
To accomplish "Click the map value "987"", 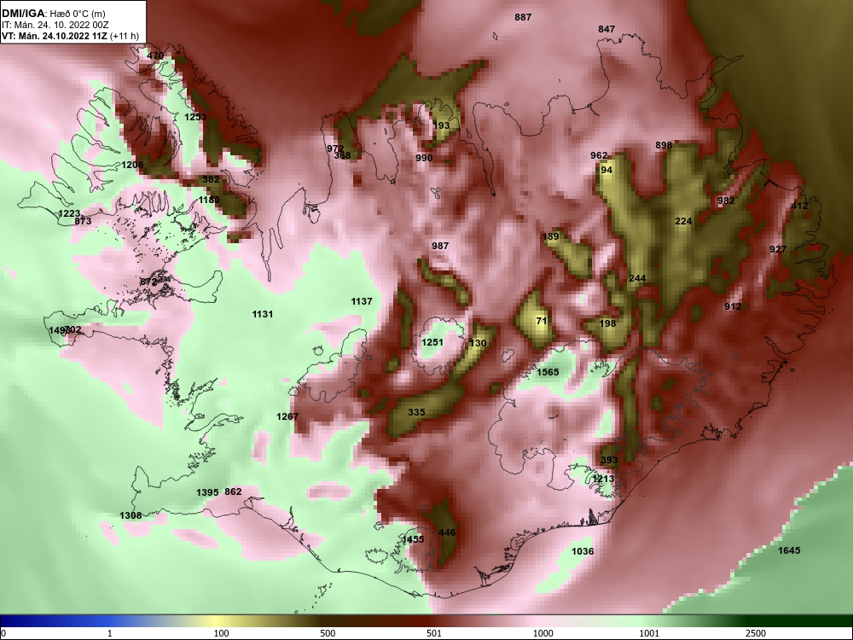I will [440, 246].
